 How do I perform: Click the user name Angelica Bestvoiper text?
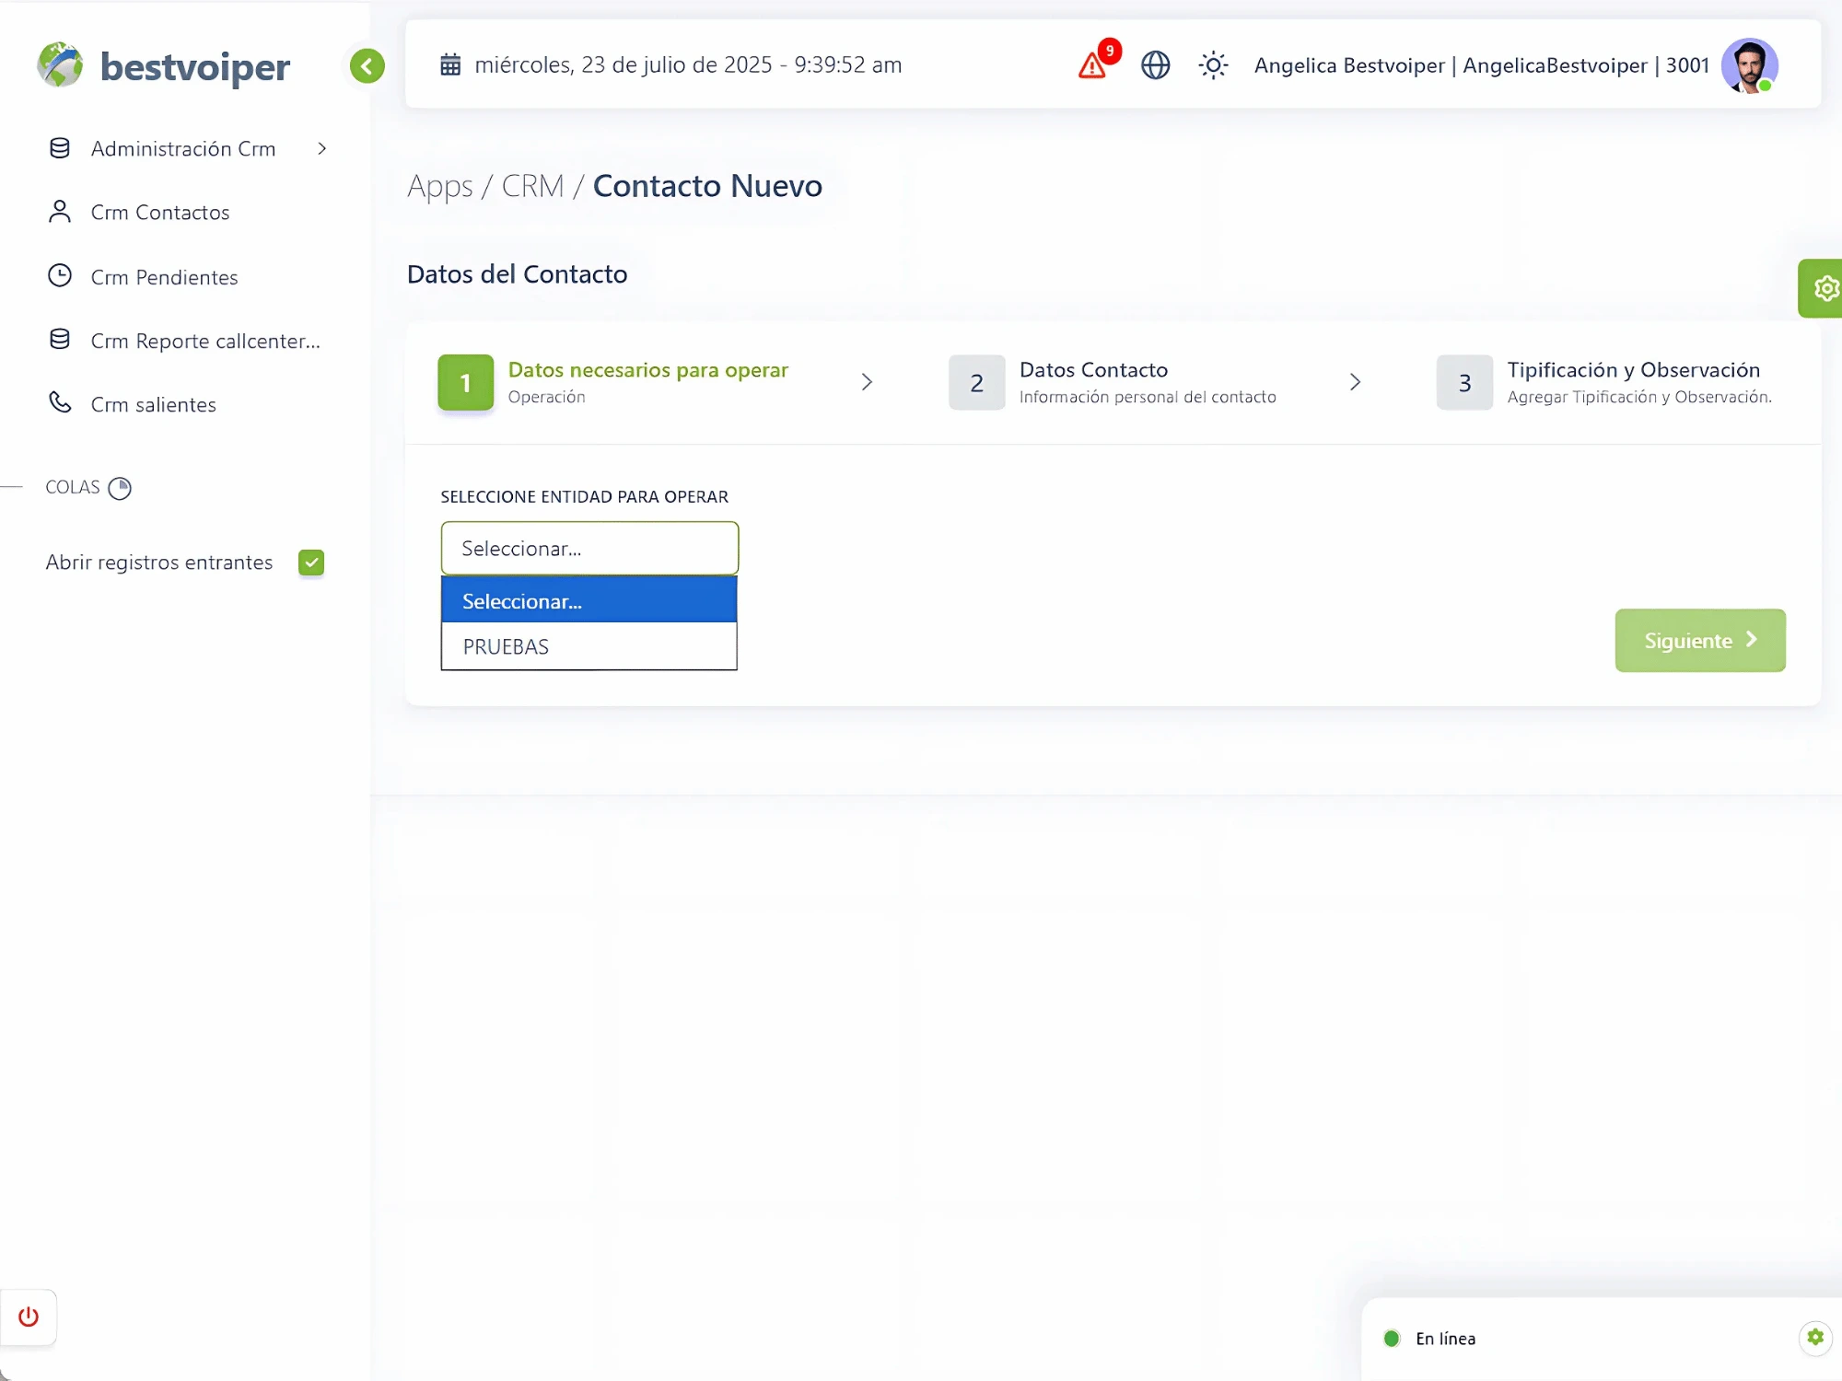coord(1349,65)
